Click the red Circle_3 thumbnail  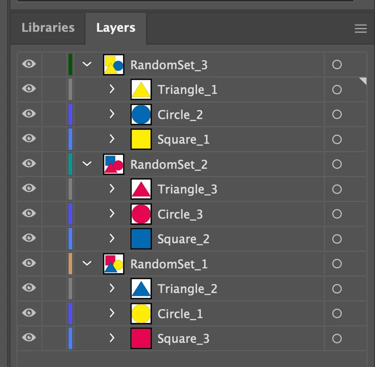(141, 214)
